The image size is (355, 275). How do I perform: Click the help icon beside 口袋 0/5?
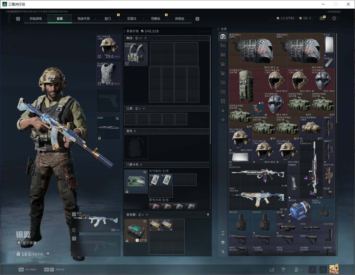pos(144,109)
